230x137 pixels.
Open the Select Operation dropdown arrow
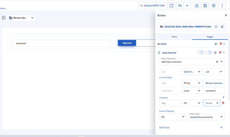coord(221,62)
